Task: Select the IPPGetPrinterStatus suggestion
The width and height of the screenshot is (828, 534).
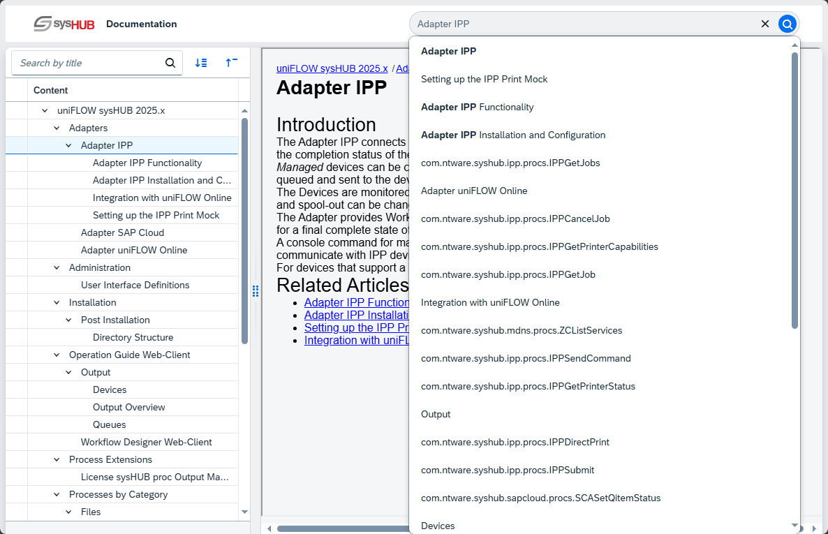Action: (x=600, y=386)
